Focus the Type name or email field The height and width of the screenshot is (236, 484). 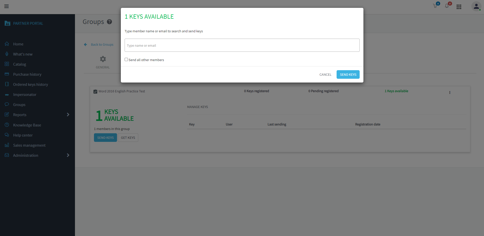pos(242,45)
